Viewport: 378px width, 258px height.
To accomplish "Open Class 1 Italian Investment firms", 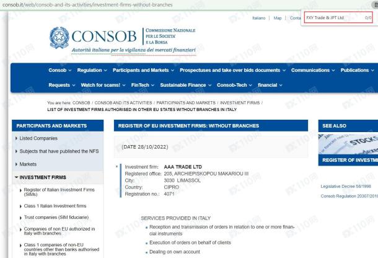I will (55, 206).
